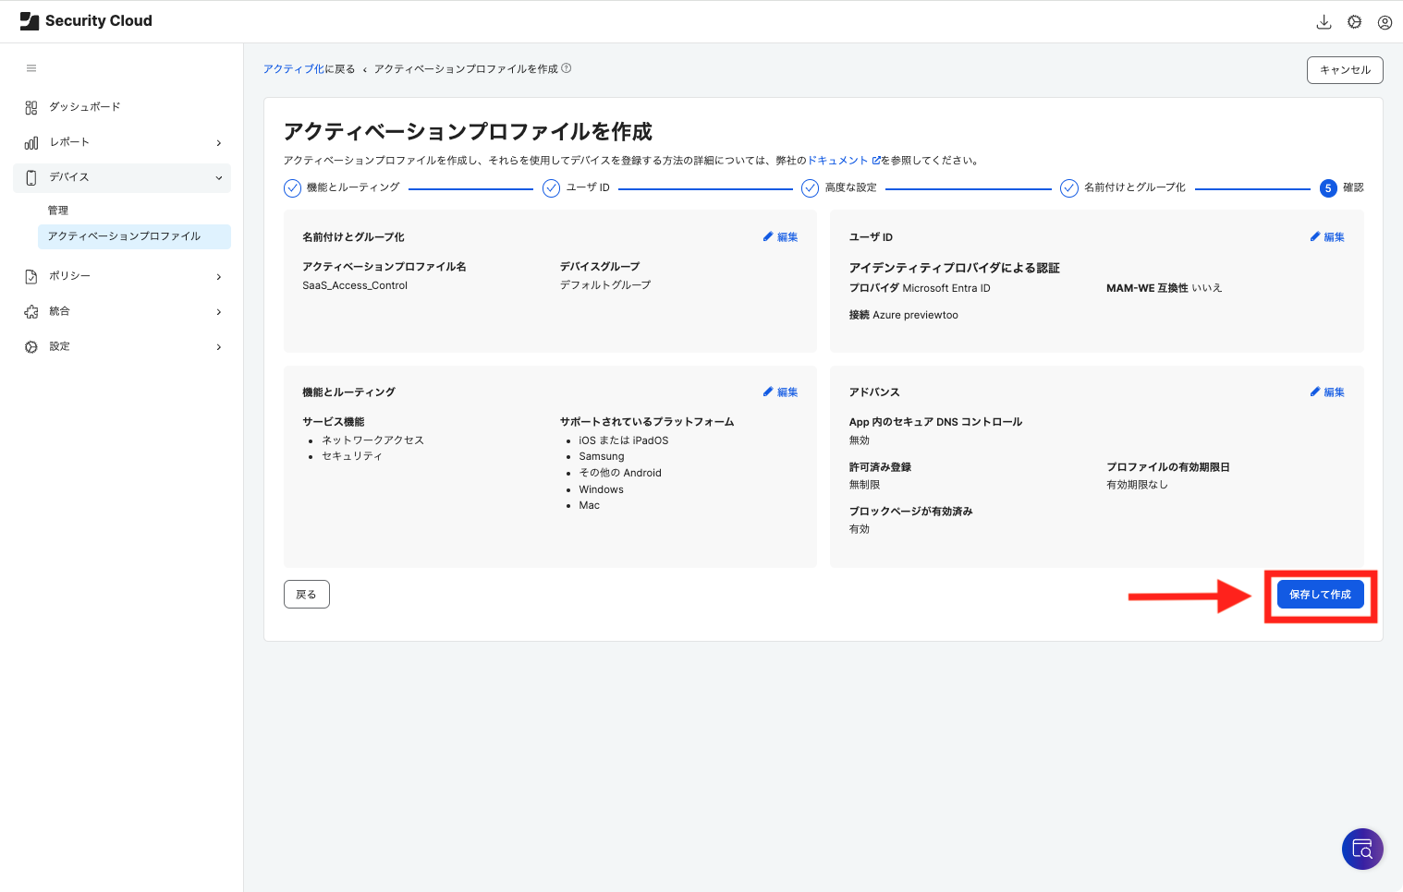The height and width of the screenshot is (892, 1403).
Task: Click Microsoft Entra ID provider text
Action: pos(946,288)
